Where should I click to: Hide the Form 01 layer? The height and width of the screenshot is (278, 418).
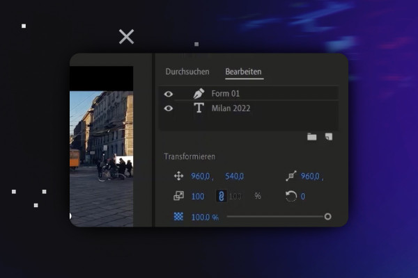coord(169,94)
